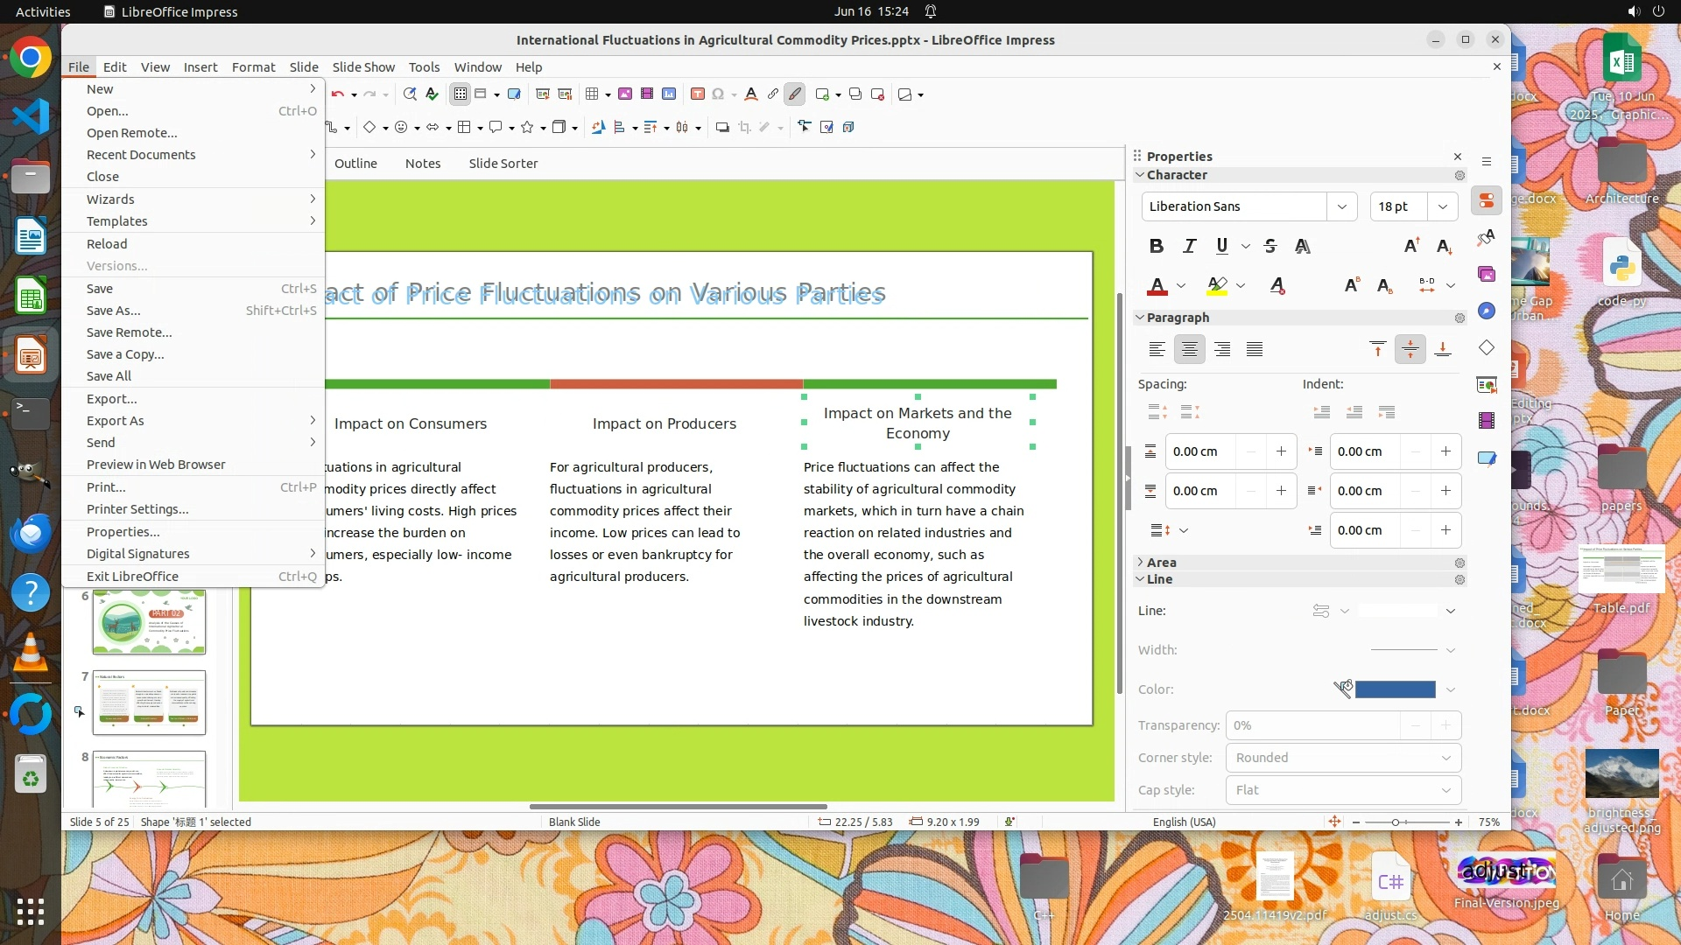Open Recent Documents submenu
The width and height of the screenshot is (1681, 945).
(x=141, y=155)
